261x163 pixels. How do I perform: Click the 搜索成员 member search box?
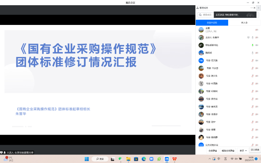205,15
